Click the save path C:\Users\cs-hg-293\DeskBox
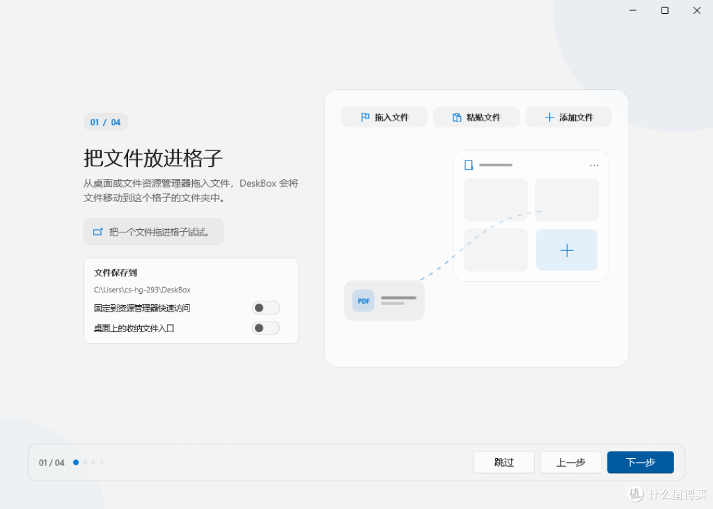The width and height of the screenshot is (713, 509). 142,290
